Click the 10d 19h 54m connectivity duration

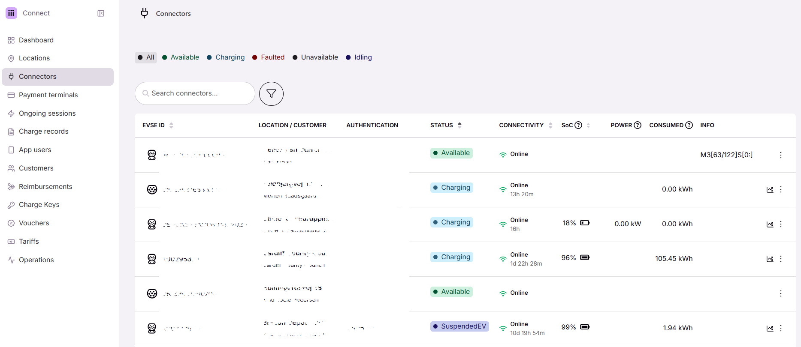pos(527,333)
